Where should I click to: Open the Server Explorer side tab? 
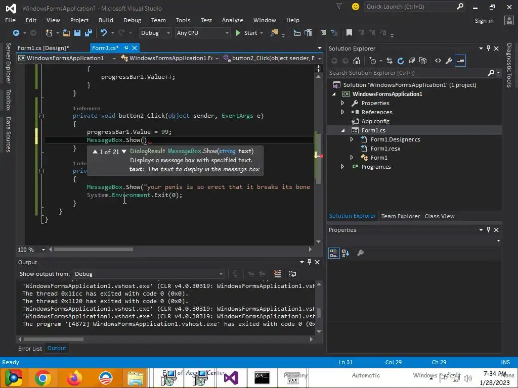[x=8, y=63]
